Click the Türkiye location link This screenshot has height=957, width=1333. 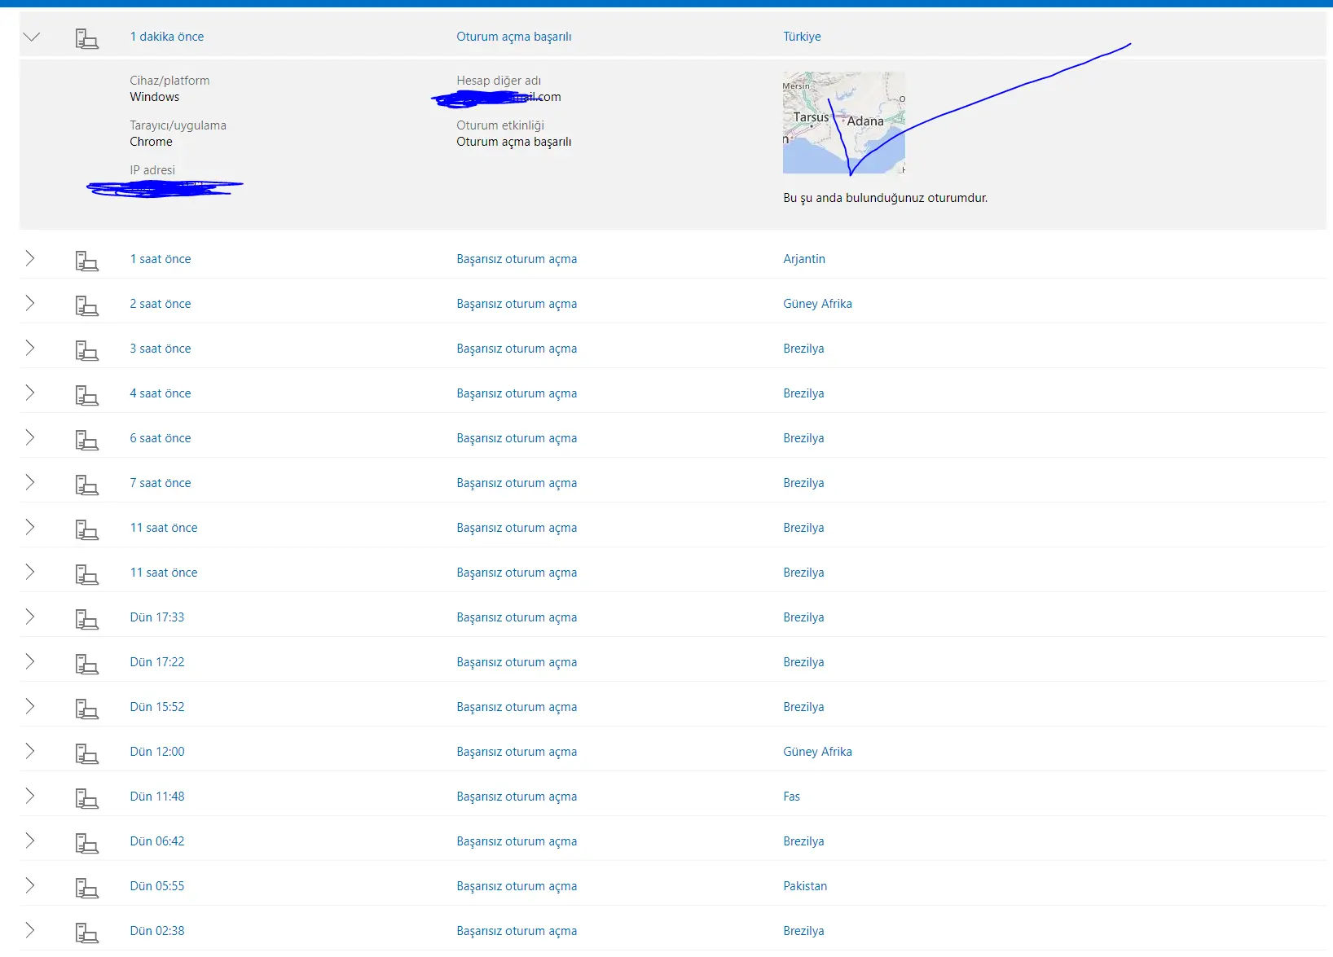pyautogui.click(x=802, y=37)
